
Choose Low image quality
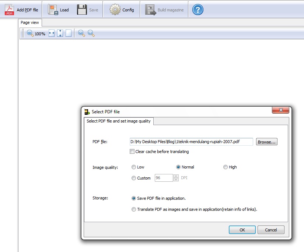(x=134, y=167)
